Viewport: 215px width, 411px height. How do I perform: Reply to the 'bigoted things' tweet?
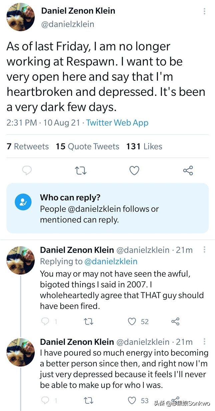tap(45, 321)
